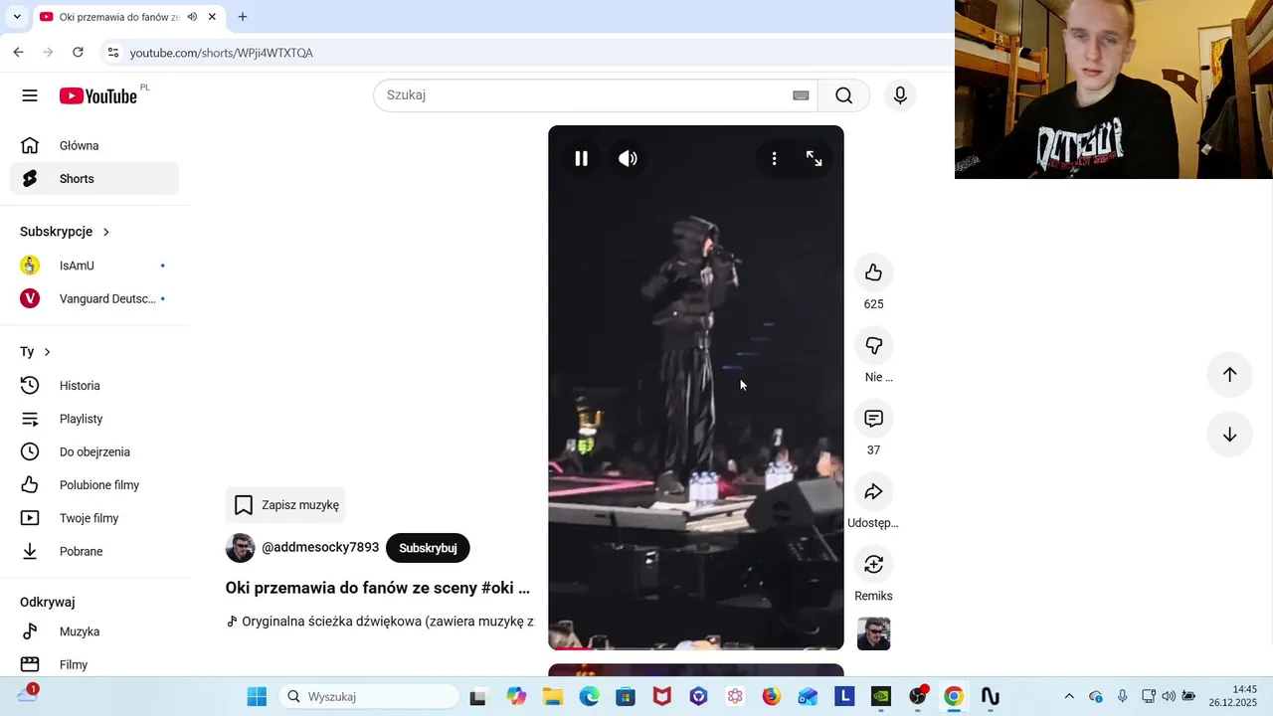This screenshot has width=1273, height=716.
Task: Reload the page in browser
Action: pyautogui.click(x=78, y=53)
